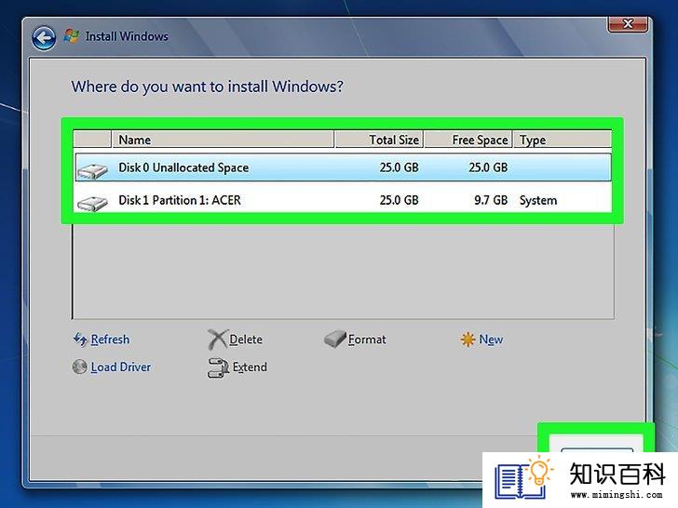Click Disk 1 total size 25.0 GB cell
The image size is (678, 508).
(x=400, y=200)
